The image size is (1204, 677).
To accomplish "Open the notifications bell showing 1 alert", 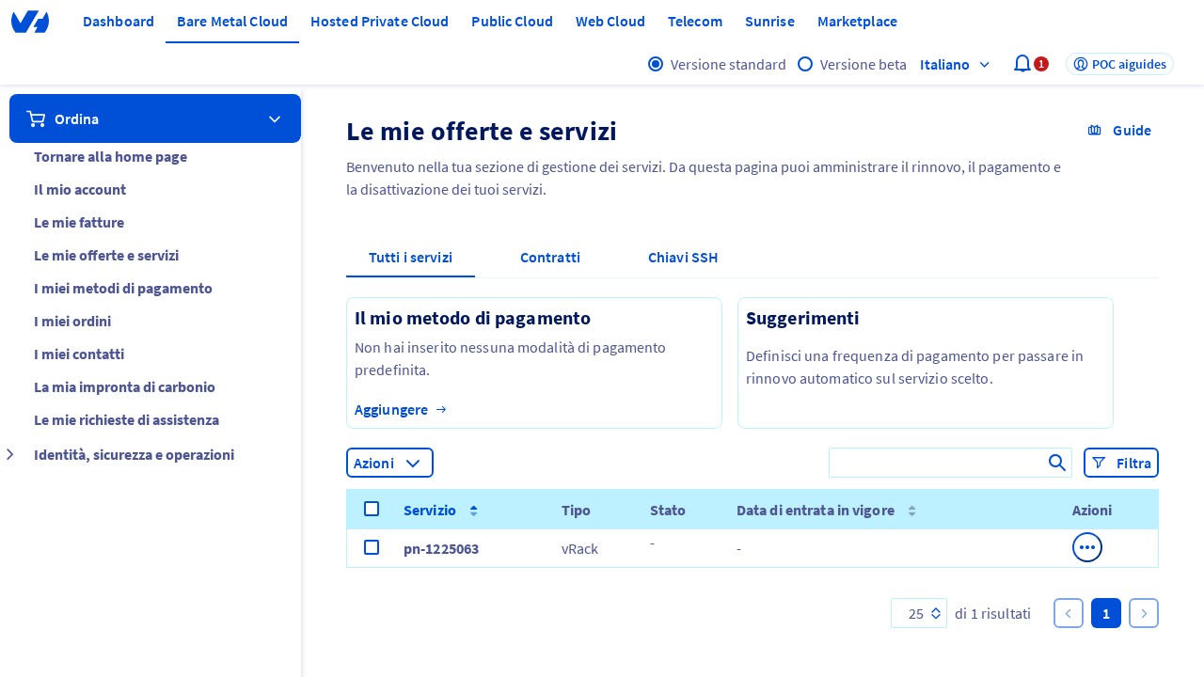I will coord(1022,64).
